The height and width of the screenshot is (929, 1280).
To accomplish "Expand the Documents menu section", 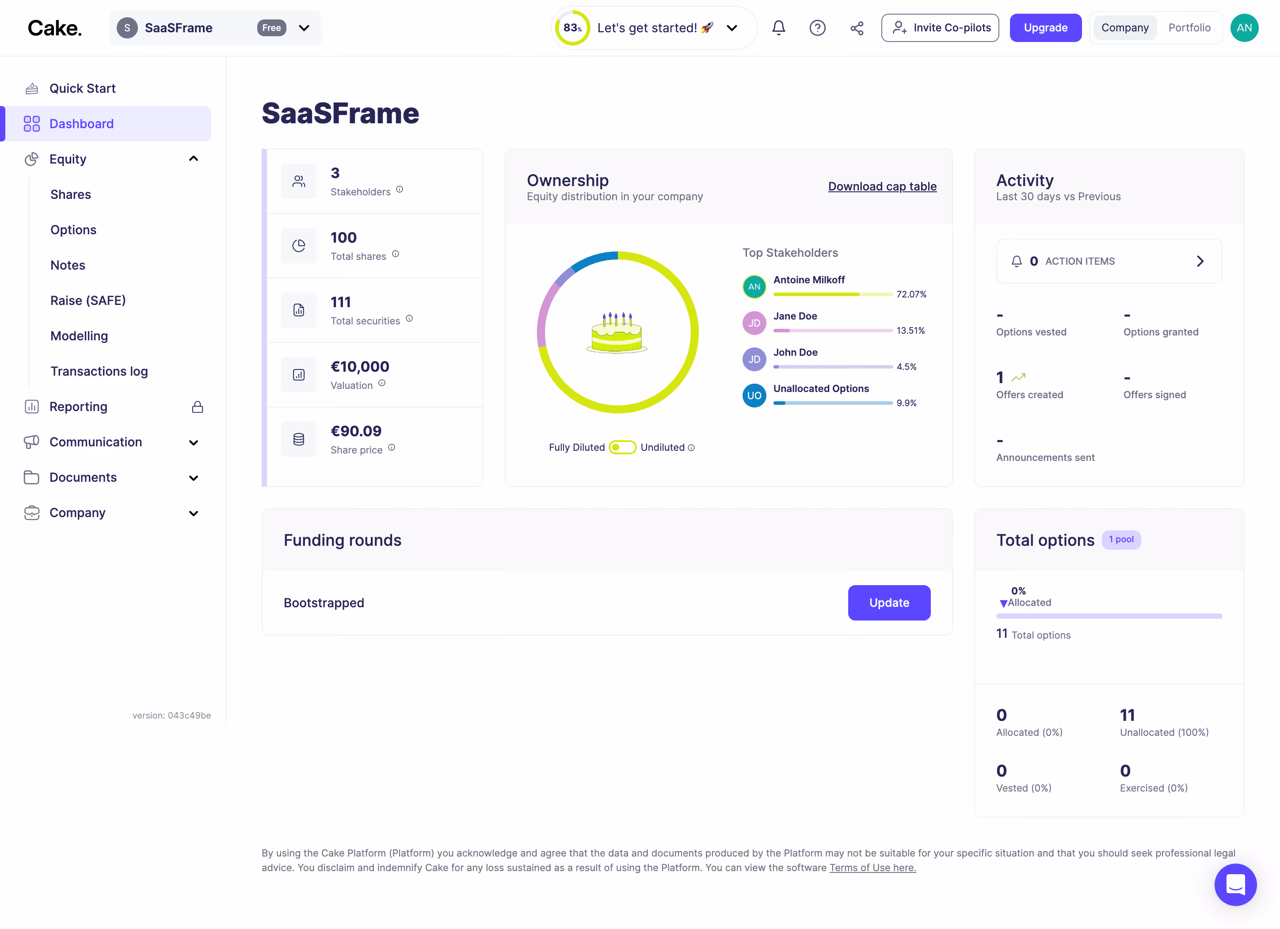I will point(194,478).
